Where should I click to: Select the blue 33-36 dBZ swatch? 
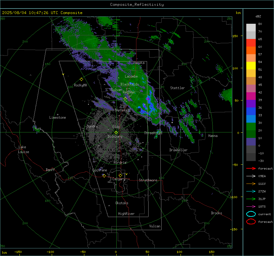tap(251, 111)
